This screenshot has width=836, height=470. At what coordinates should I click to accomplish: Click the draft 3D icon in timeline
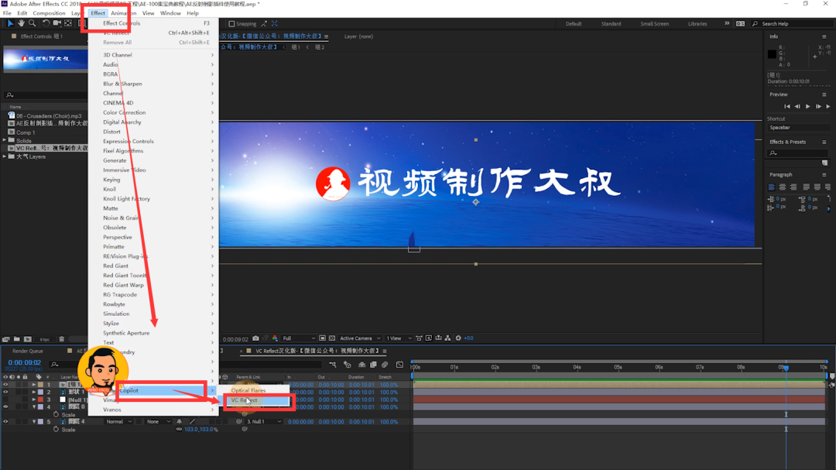coord(348,365)
